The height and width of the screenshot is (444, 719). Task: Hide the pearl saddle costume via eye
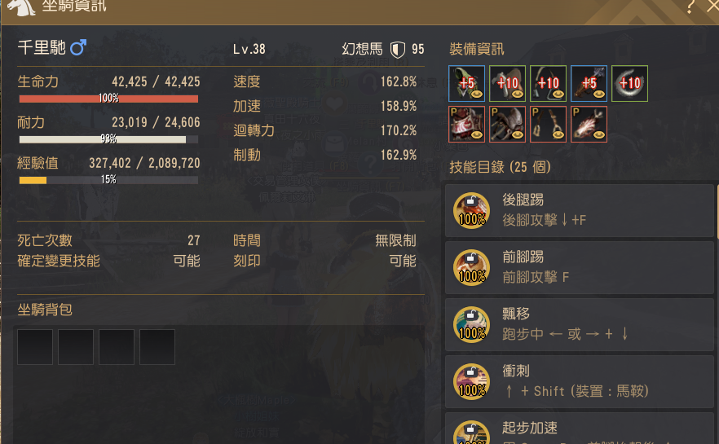[518, 134]
